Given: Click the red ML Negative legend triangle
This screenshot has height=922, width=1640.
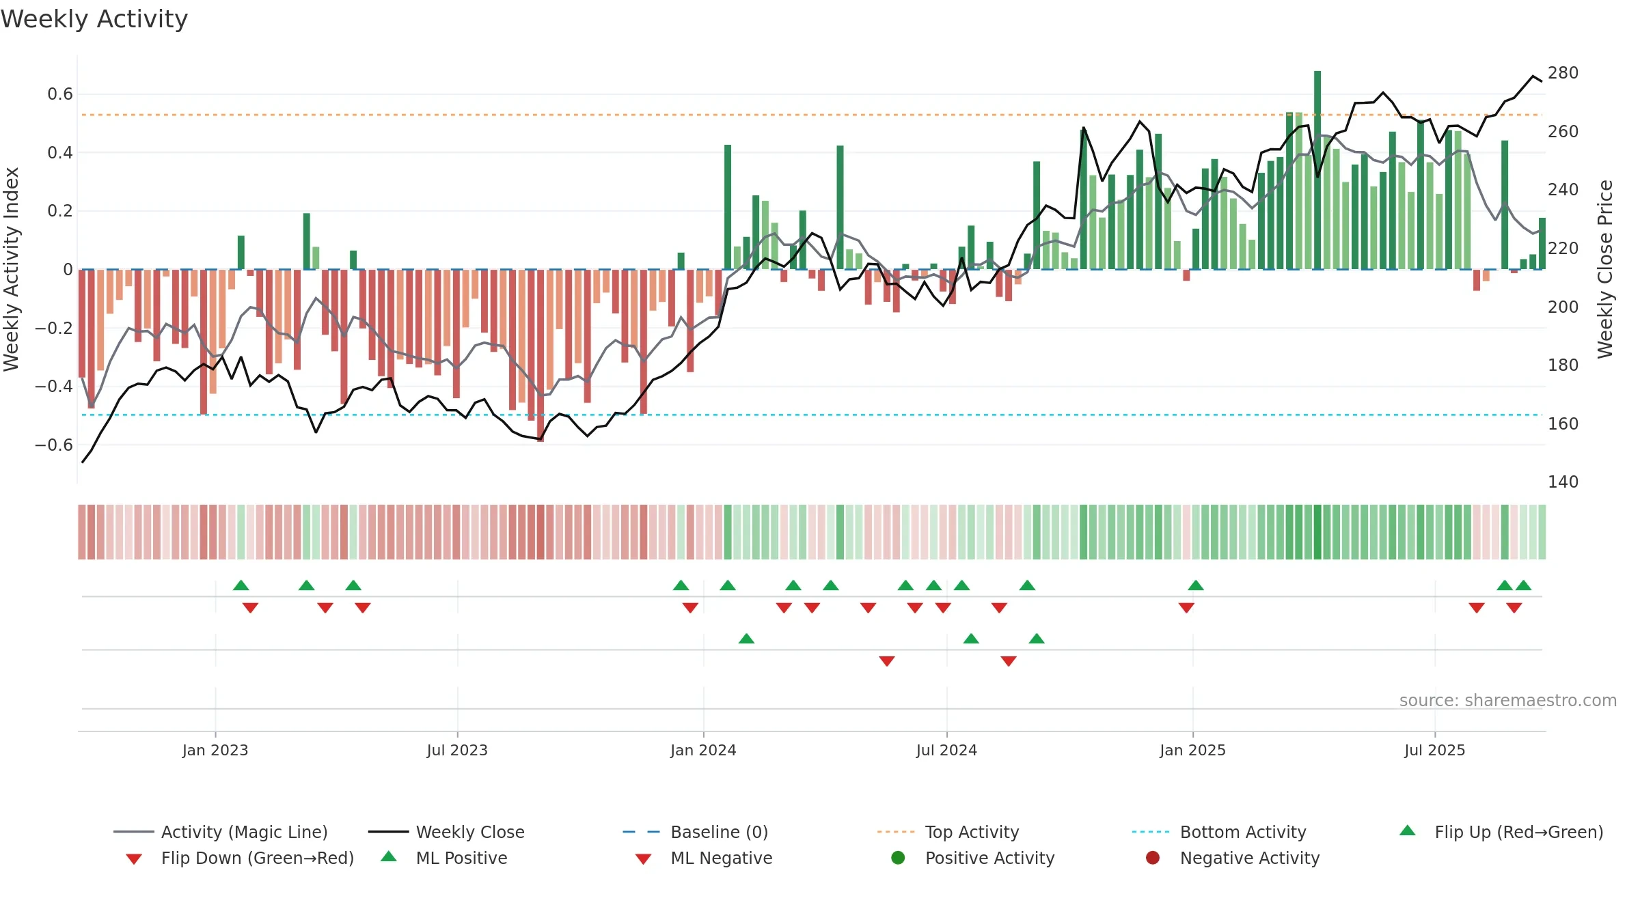Looking at the screenshot, I should click(644, 859).
